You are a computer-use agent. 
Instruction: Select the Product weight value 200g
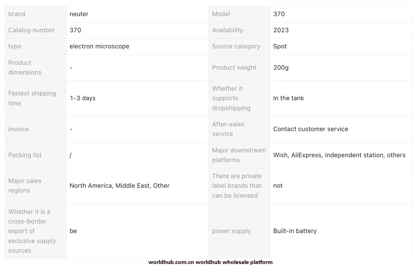pos(281,68)
